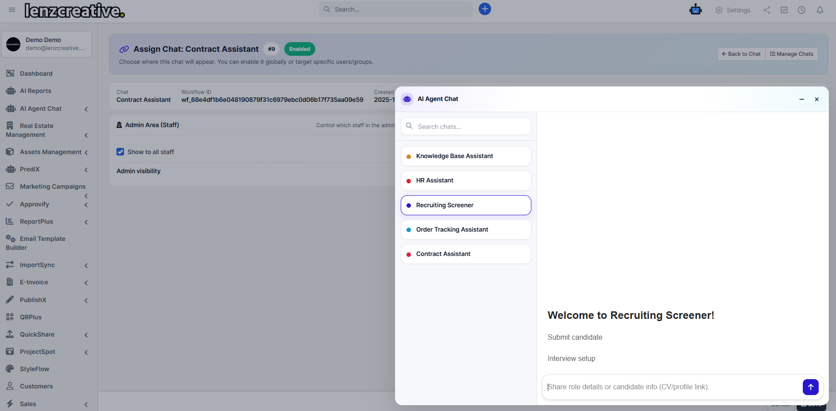Open Manage Chats
Image resolution: width=836 pixels, height=411 pixels.
point(791,54)
